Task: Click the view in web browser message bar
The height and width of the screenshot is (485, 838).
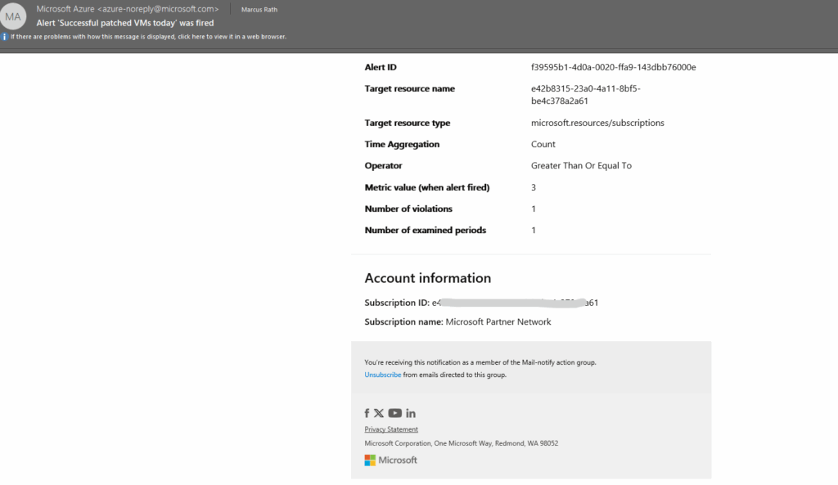Action: pyautogui.click(x=149, y=37)
